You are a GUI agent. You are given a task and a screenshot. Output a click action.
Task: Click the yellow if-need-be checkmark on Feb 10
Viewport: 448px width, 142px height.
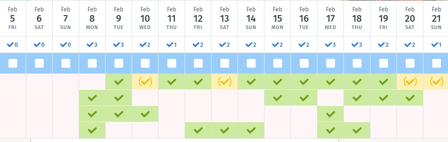(x=145, y=82)
